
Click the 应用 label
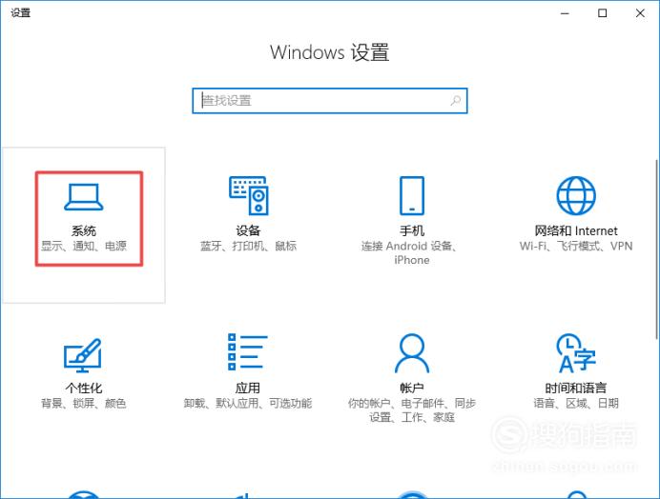[x=248, y=388]
